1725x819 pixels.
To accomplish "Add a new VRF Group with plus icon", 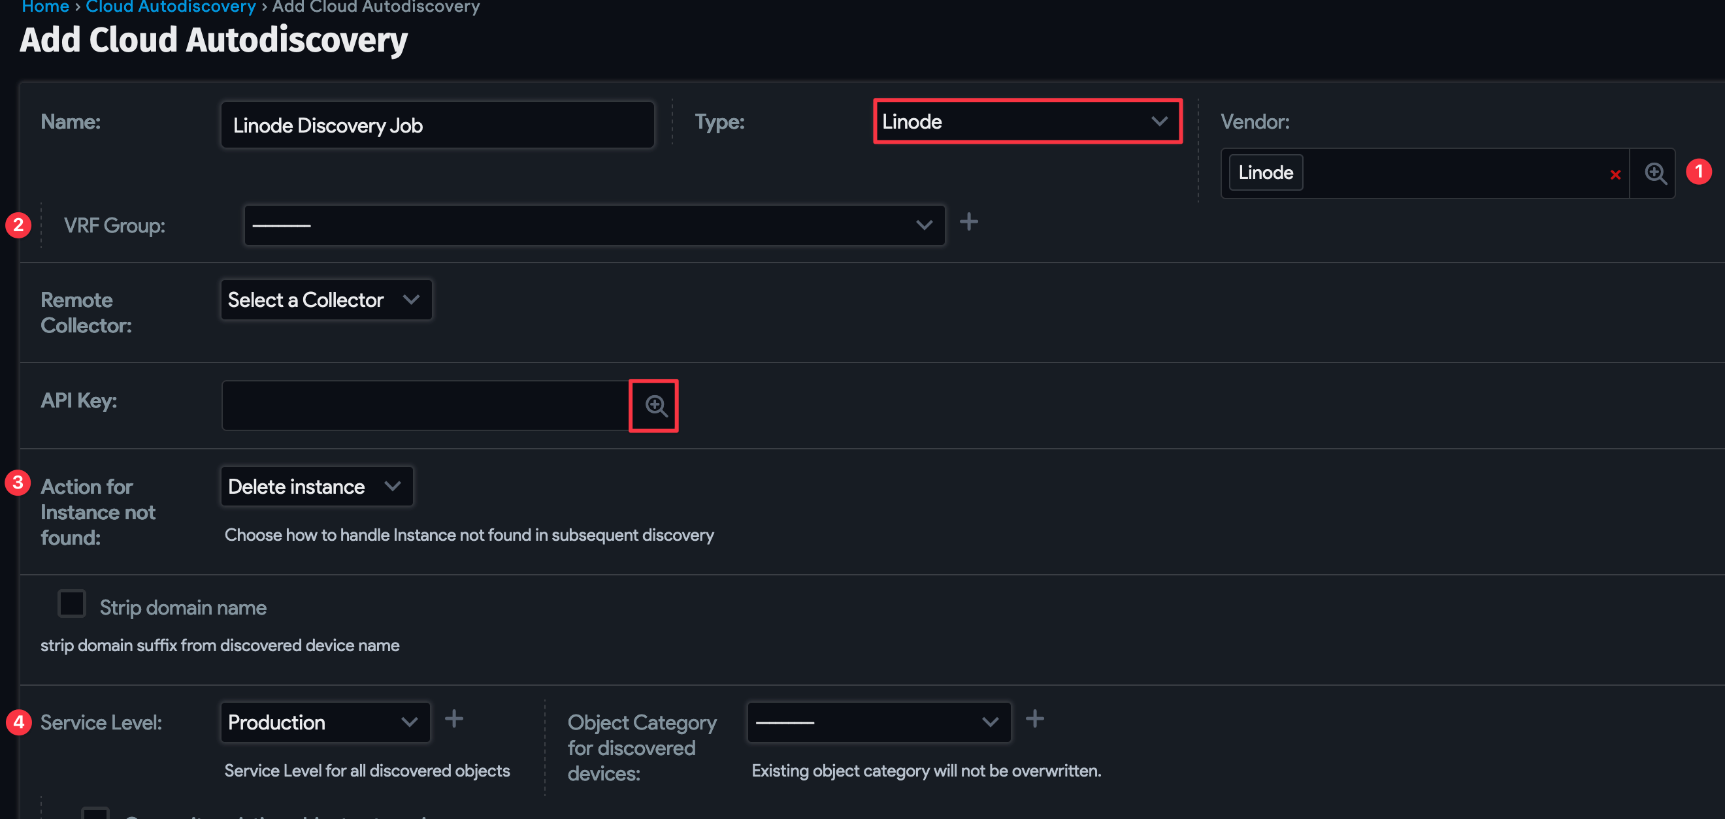I will pos(968,221).
